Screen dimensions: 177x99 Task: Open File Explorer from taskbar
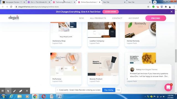click(19, 97)
